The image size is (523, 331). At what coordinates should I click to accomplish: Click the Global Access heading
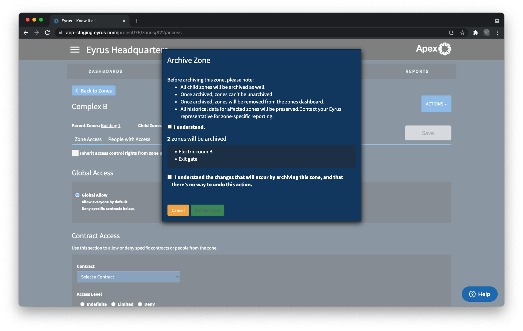click(92, 173)
